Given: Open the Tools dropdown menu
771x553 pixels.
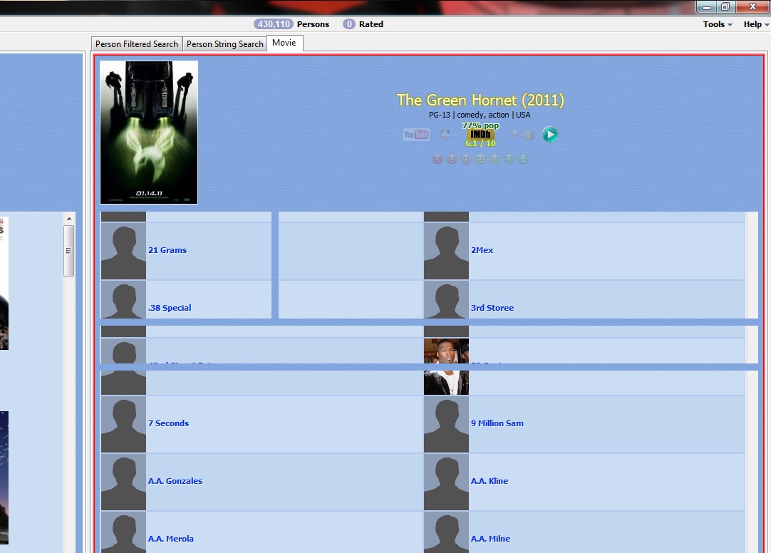Looking at the screenshot, I should pyautogui.click(x=718, y=24).
